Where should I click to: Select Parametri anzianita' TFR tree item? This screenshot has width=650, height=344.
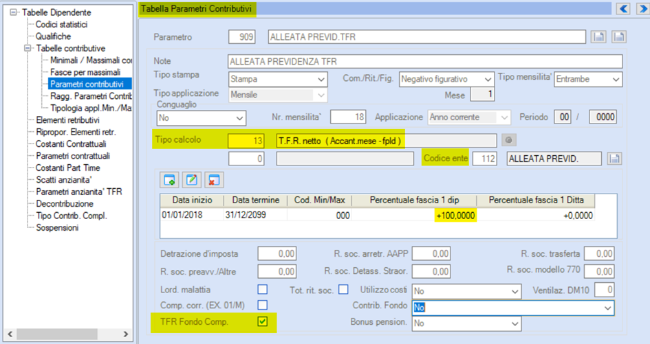(79, 192)
